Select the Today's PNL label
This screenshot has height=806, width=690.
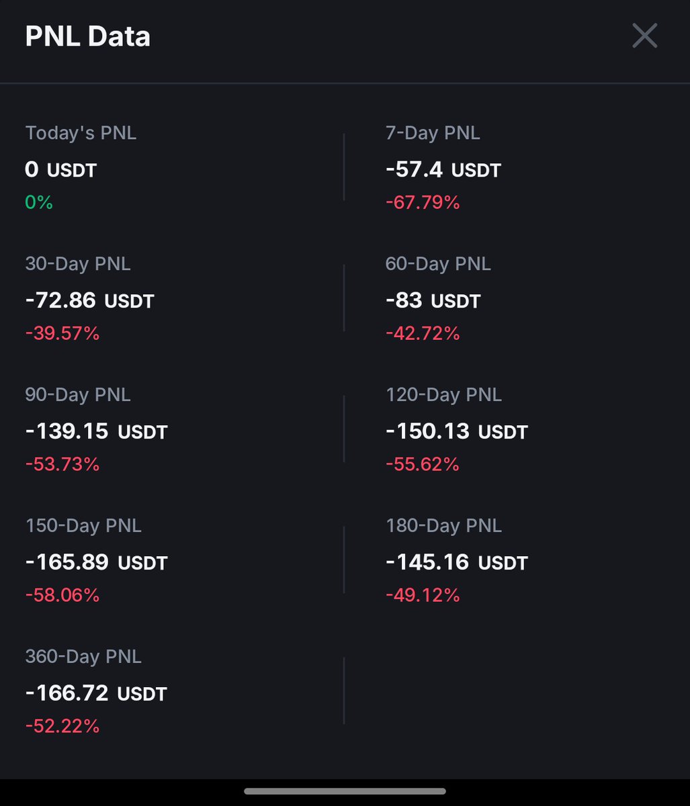coord(81,133)
